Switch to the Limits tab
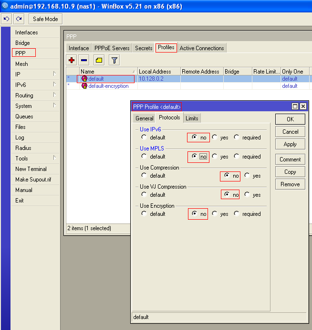The width and height of the screenshot is (312, 330). click(192, 118)
